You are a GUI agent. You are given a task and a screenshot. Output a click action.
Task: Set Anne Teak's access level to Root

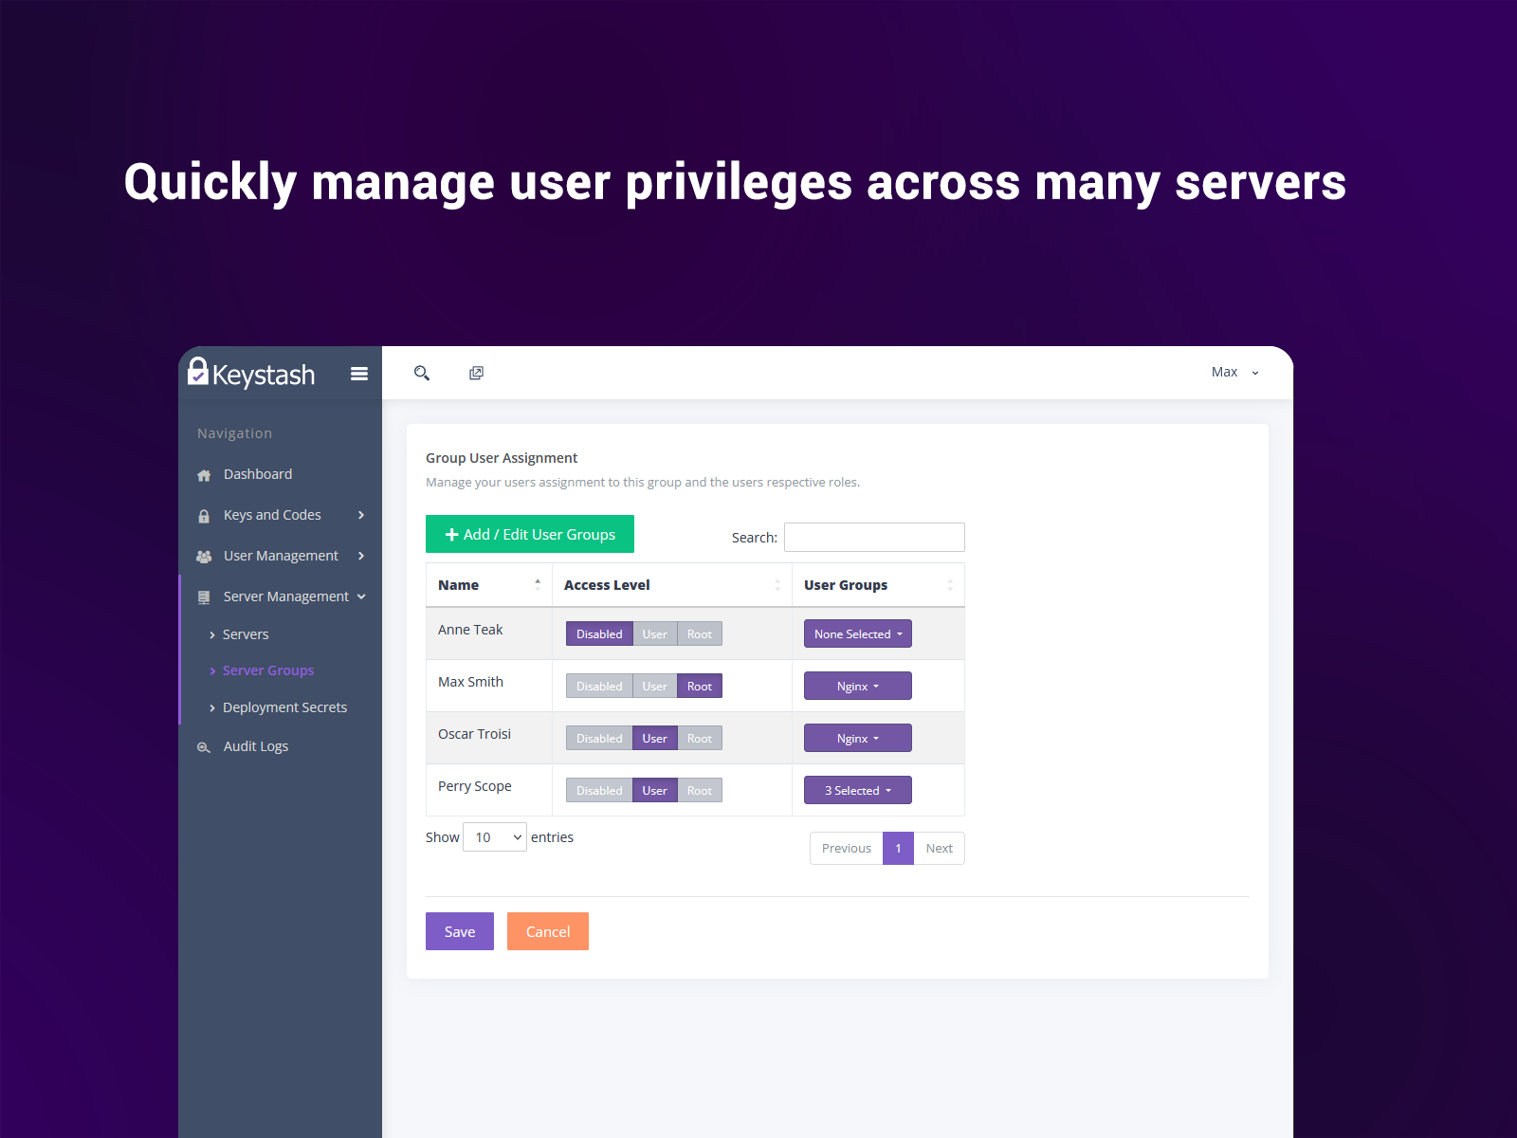pos(700,633)
